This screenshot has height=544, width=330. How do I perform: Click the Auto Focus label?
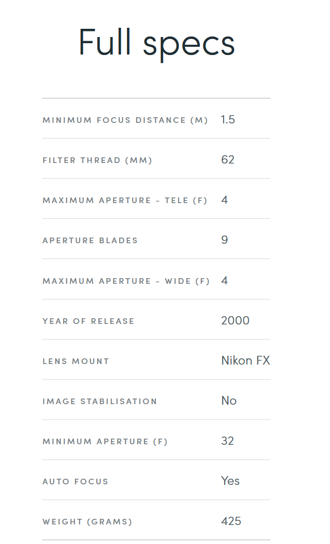(76, 482)
